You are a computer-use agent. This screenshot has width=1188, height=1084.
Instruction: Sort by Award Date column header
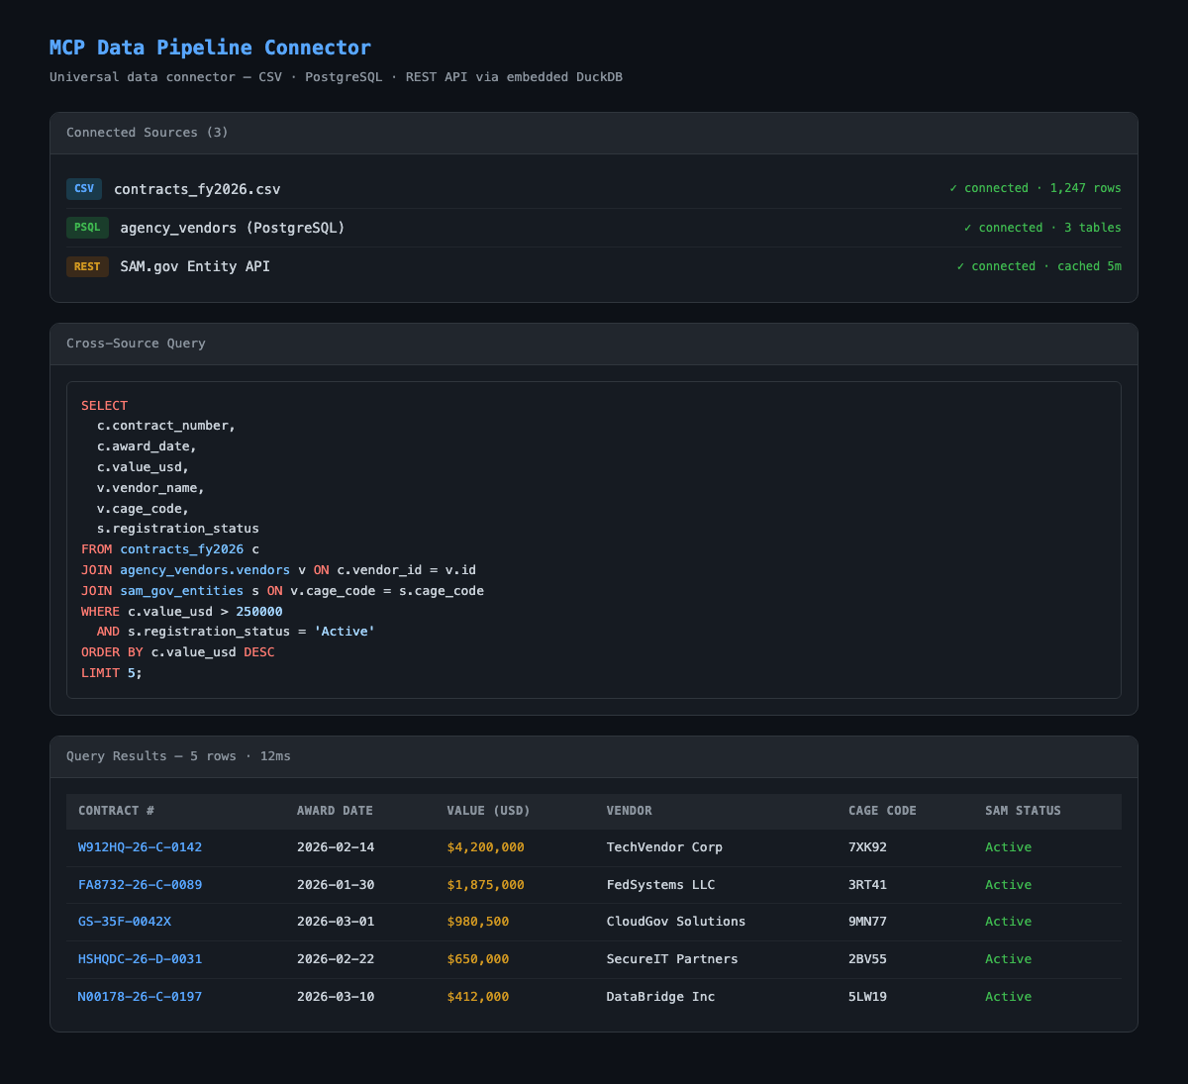(x=335, y=811)
